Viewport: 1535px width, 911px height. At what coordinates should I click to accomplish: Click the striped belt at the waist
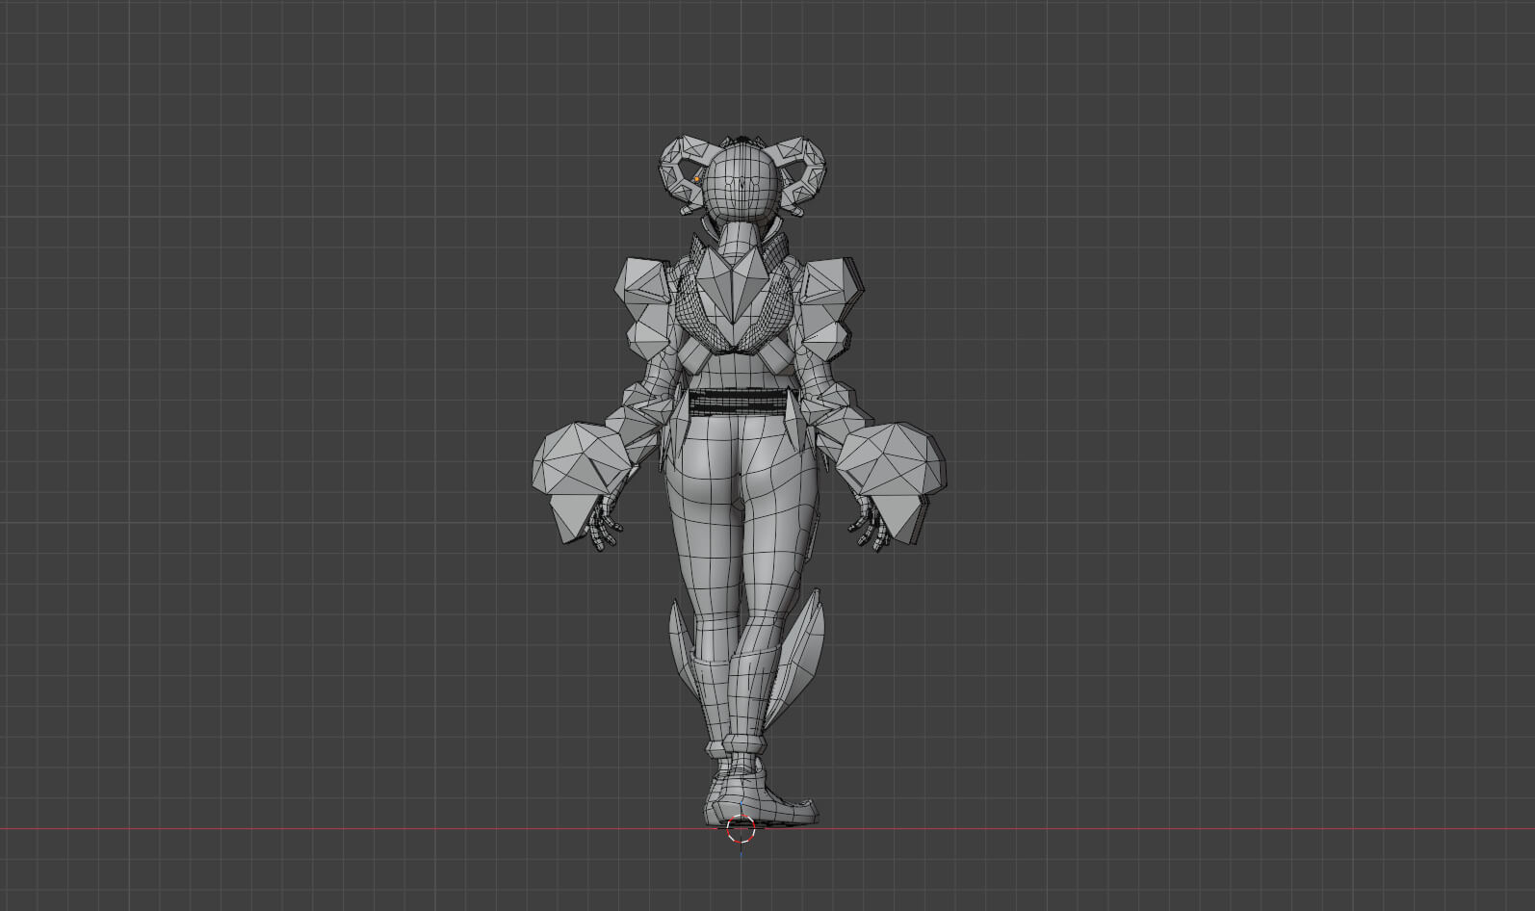tap(739, 403)
